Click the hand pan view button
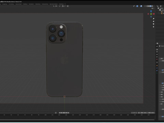This screenshot has height=123, width=164. pyautogui.click(x=153, y=21)
